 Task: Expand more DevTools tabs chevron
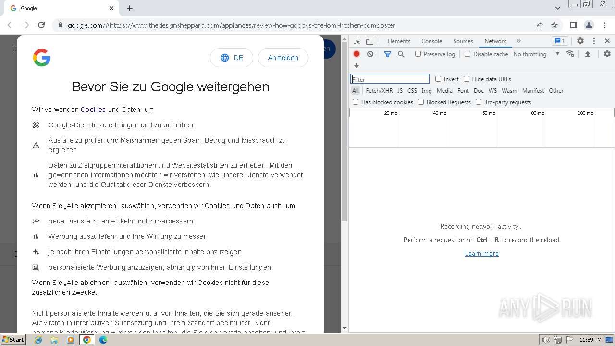coord(518,41)
